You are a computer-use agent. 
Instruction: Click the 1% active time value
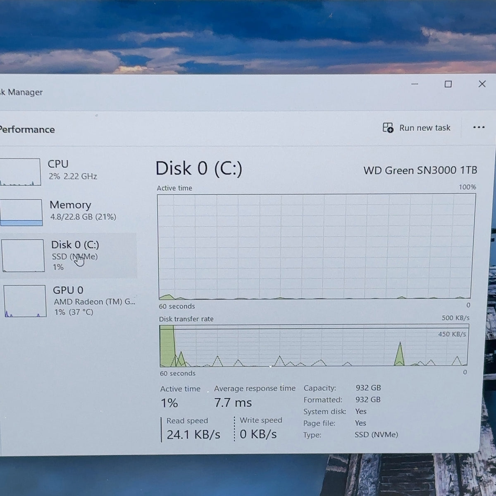tap(169, 403)
